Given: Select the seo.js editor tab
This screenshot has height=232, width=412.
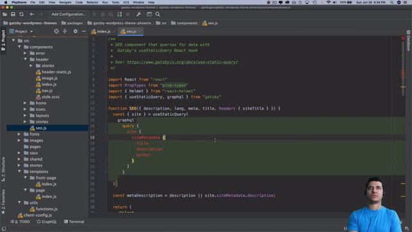Looking at the screenshot, I should [x=131, y=32].
